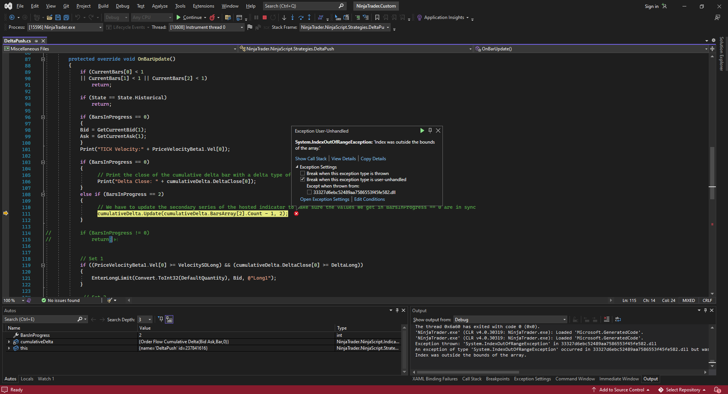Click Add to Source Control in status bar

coord(621,390)
